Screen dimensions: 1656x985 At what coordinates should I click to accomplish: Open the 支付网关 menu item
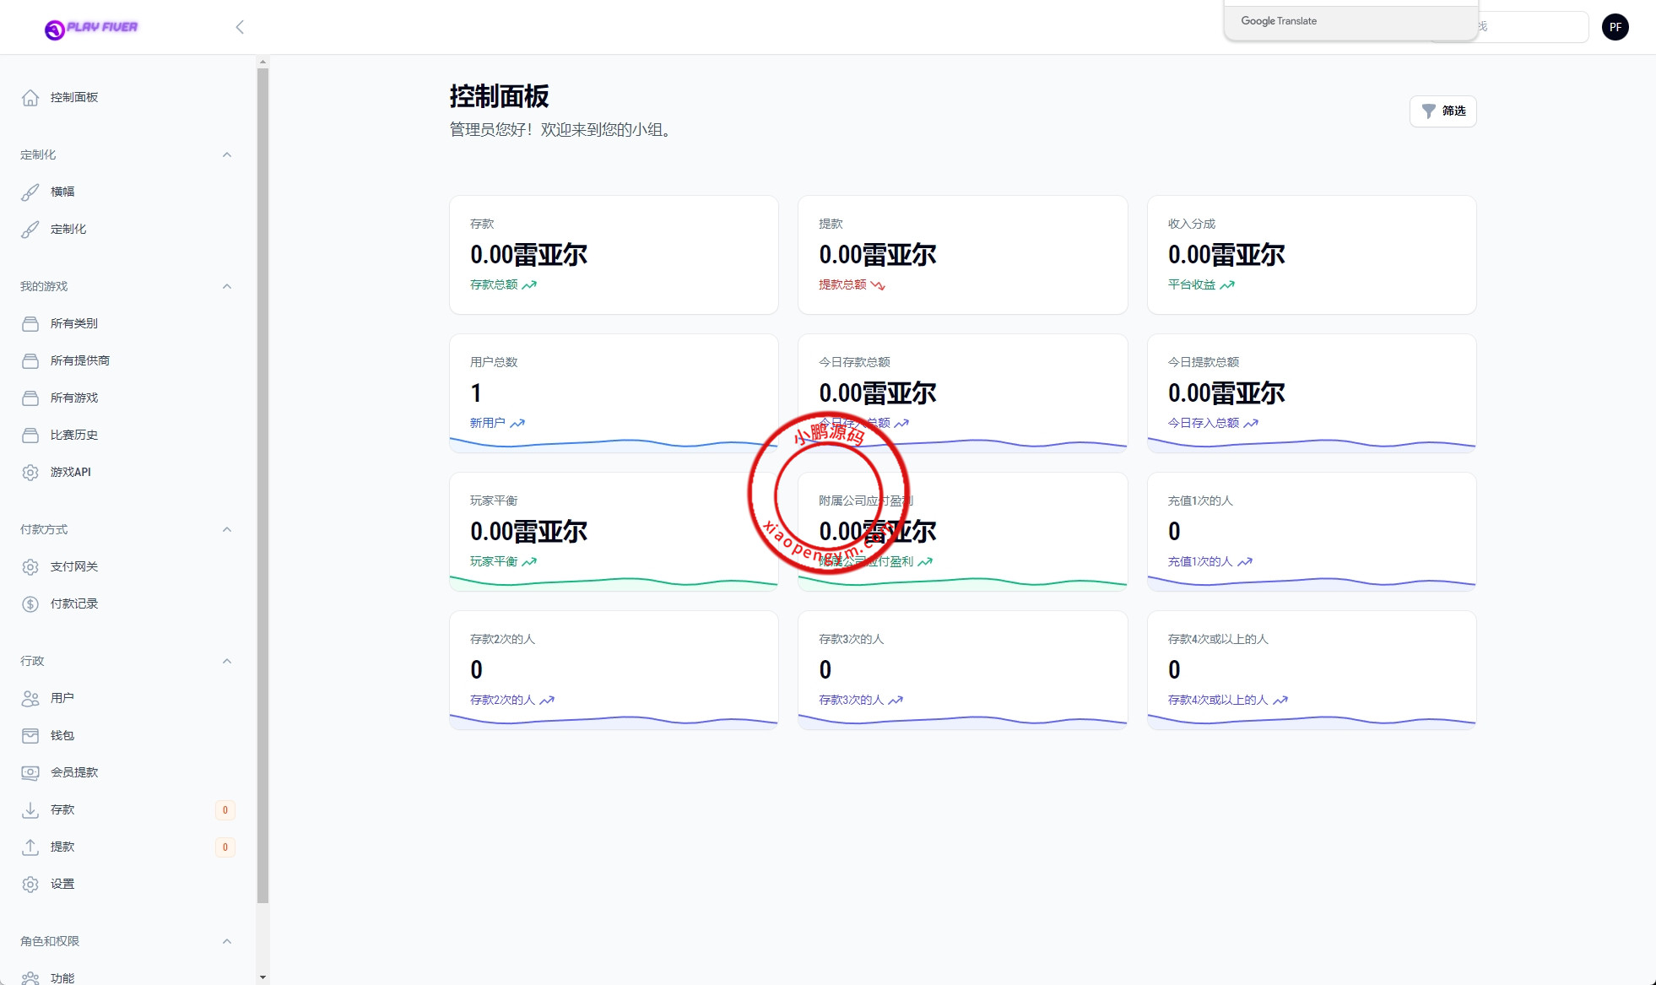tap(127, 567)
